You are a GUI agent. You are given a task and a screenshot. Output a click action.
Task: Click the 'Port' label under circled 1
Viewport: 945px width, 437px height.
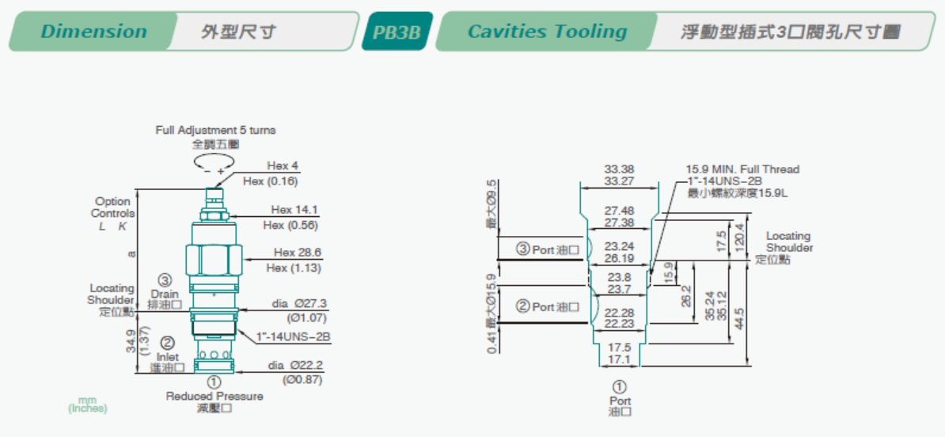[x=620, y=401]
